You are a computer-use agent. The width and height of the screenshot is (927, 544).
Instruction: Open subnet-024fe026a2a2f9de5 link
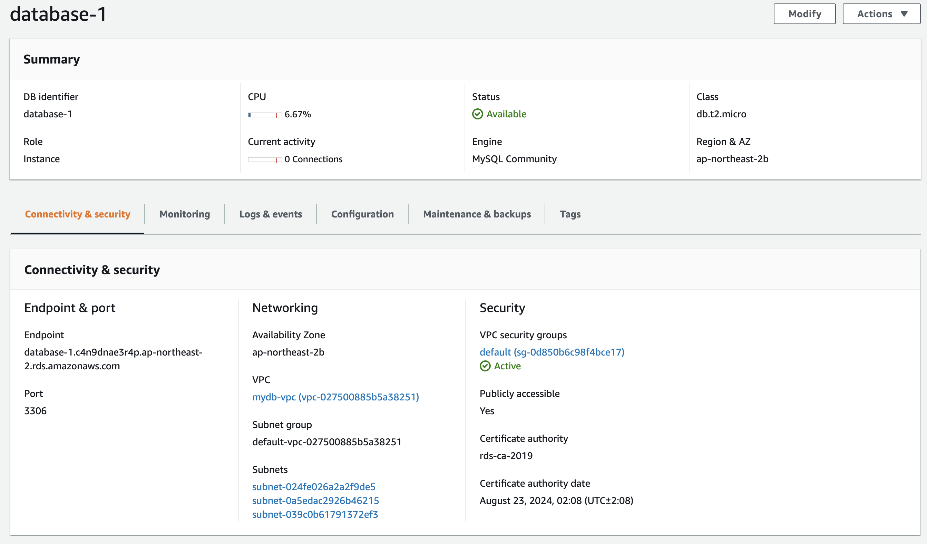314,487
